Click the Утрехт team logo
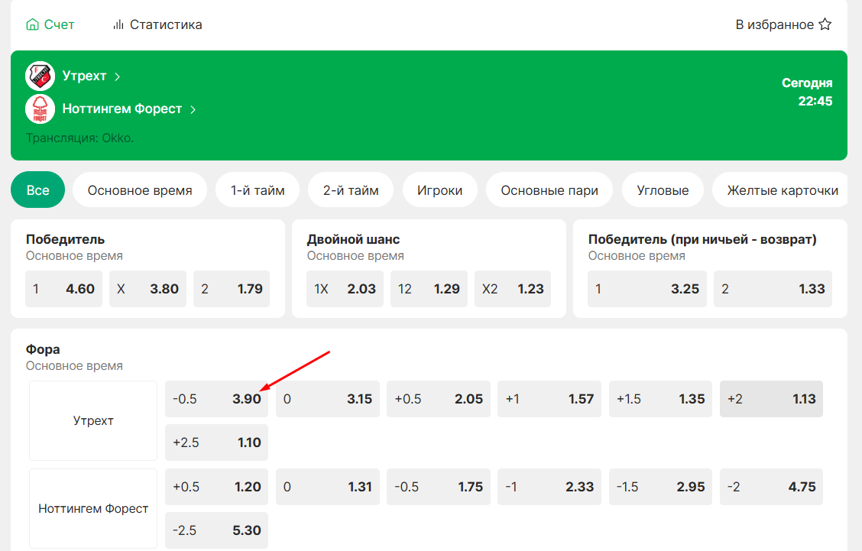Screen dimensions: 862x551 pyautogui.click(x=40, y=76)
